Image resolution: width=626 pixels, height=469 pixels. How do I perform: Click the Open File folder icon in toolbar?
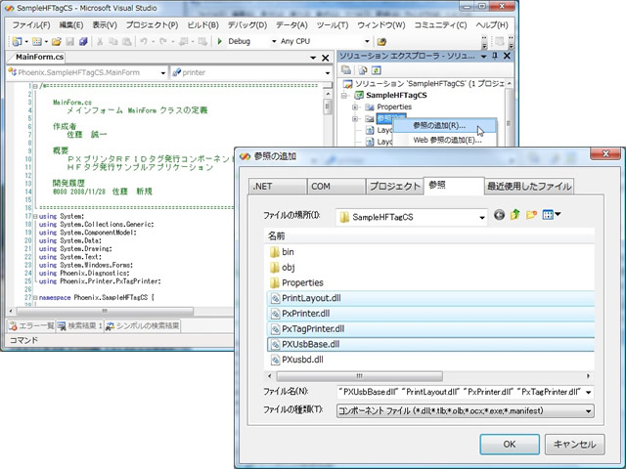click(57, 41)
